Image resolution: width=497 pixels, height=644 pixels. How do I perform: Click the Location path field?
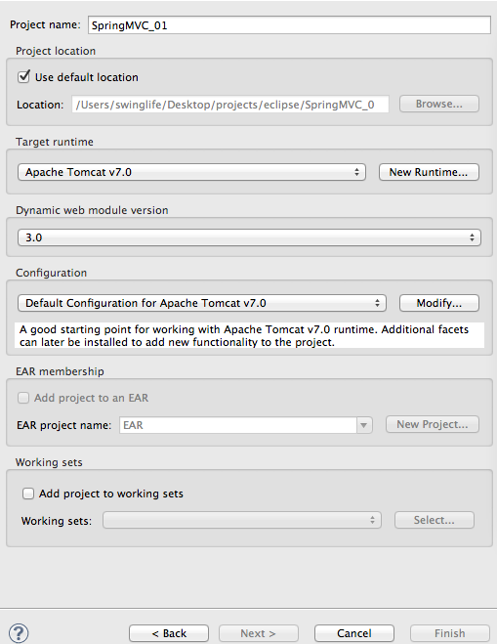click(230, 105)
